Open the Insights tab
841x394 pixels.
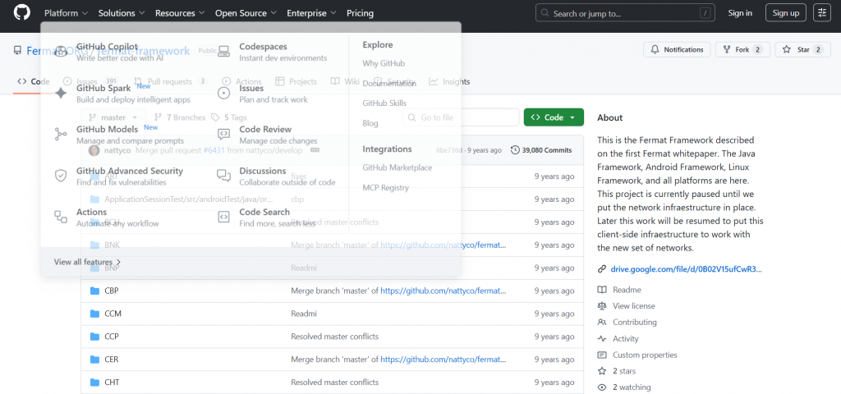click(449, 81)
